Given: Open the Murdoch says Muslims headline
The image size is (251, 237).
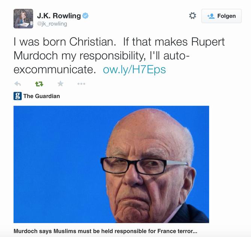Looking at the screenshot, I should [105, 231].
